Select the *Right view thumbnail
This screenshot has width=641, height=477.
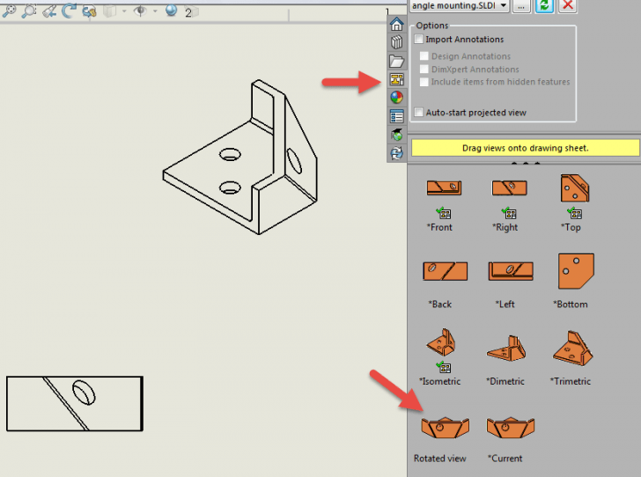(x=509, y=187)
